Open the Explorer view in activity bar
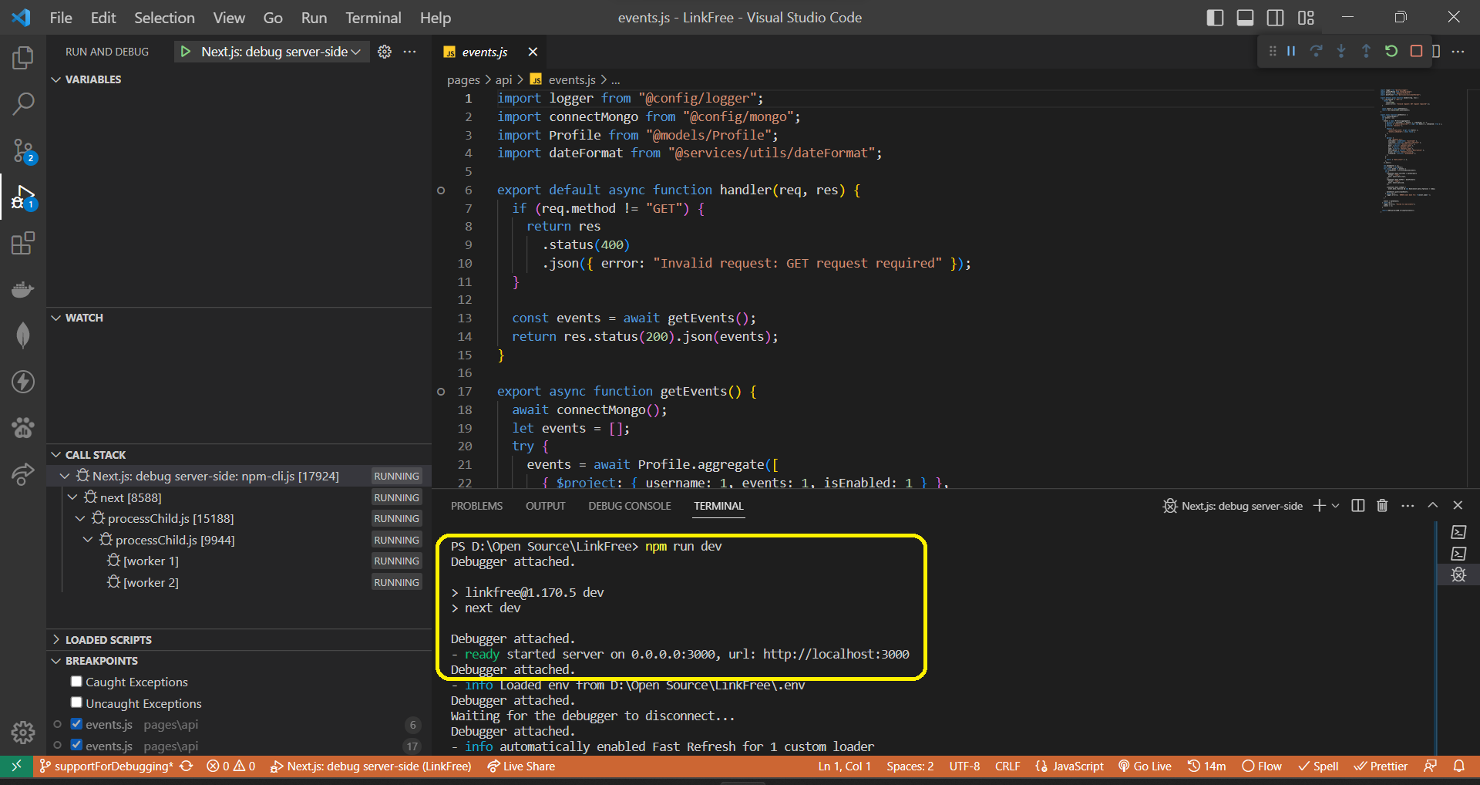Viewport: 1480px width, 785px height. (x=23, y=58)
